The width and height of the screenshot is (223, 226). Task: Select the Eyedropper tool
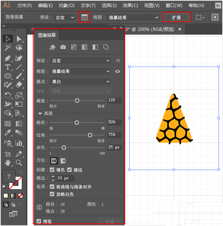[x=7, y=133]
